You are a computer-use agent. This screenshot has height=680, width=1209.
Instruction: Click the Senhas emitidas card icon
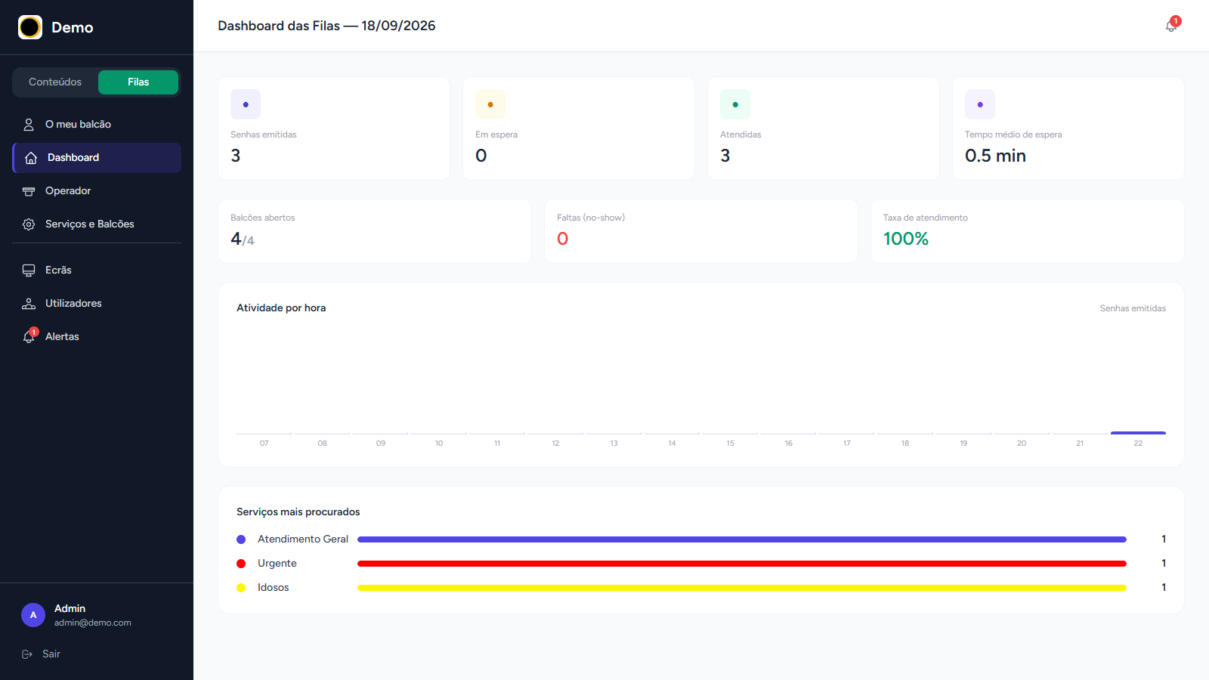pos(246,104)
